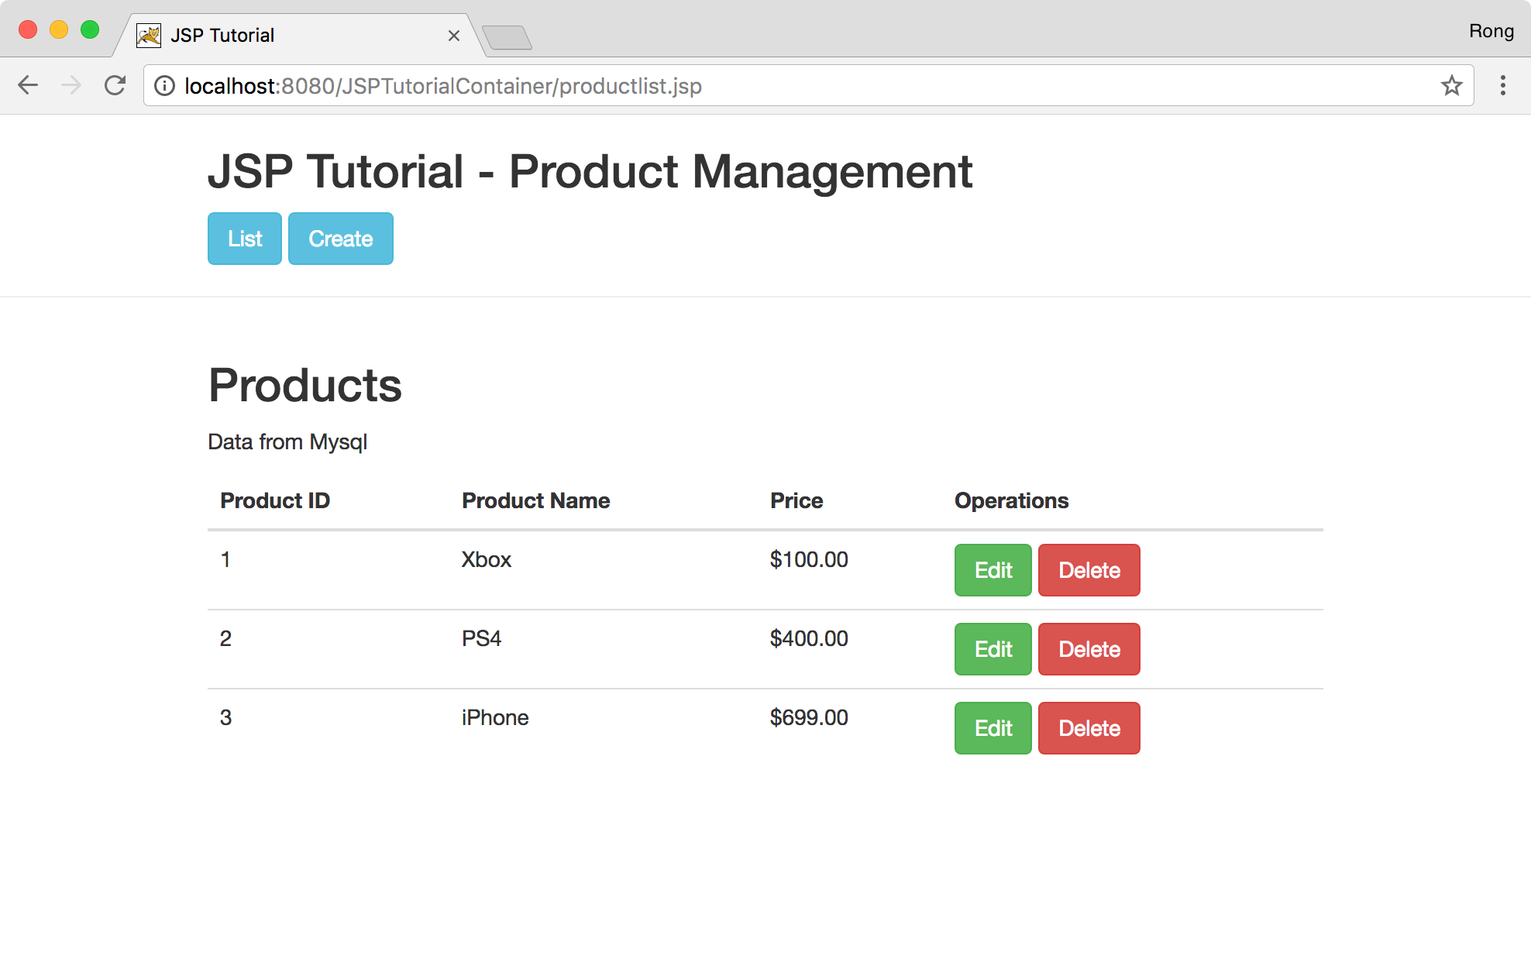
Task: Click the $699.00 price cell
Action: click(x=809, y=717)
